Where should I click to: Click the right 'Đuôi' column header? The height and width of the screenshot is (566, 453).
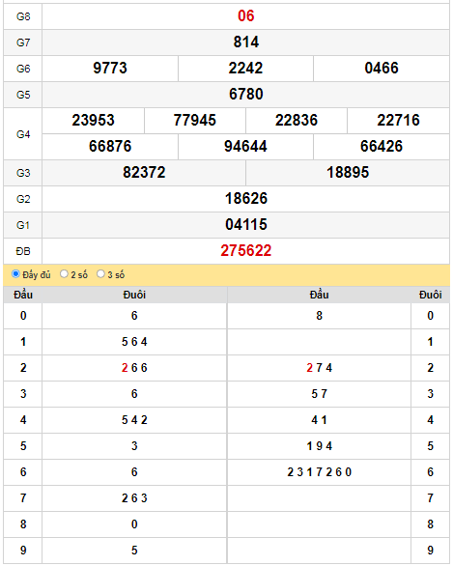point(430,295)
